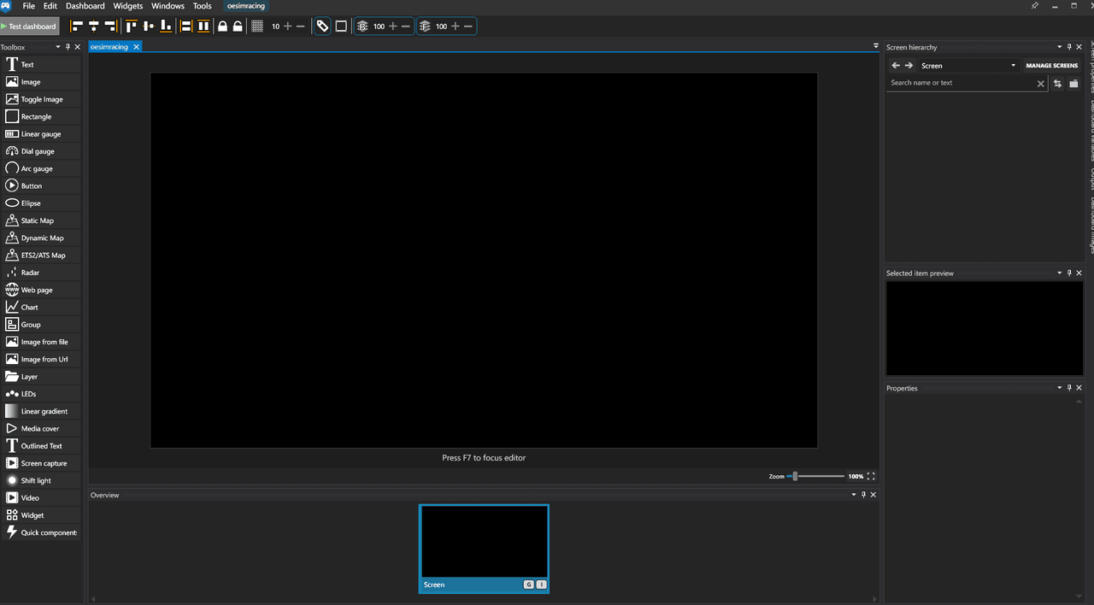Add a Web page component
The image size is (1094, 605).
click(x=40, y=290)
